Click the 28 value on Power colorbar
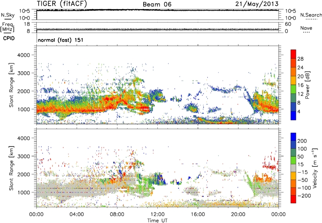 point(300,59)
